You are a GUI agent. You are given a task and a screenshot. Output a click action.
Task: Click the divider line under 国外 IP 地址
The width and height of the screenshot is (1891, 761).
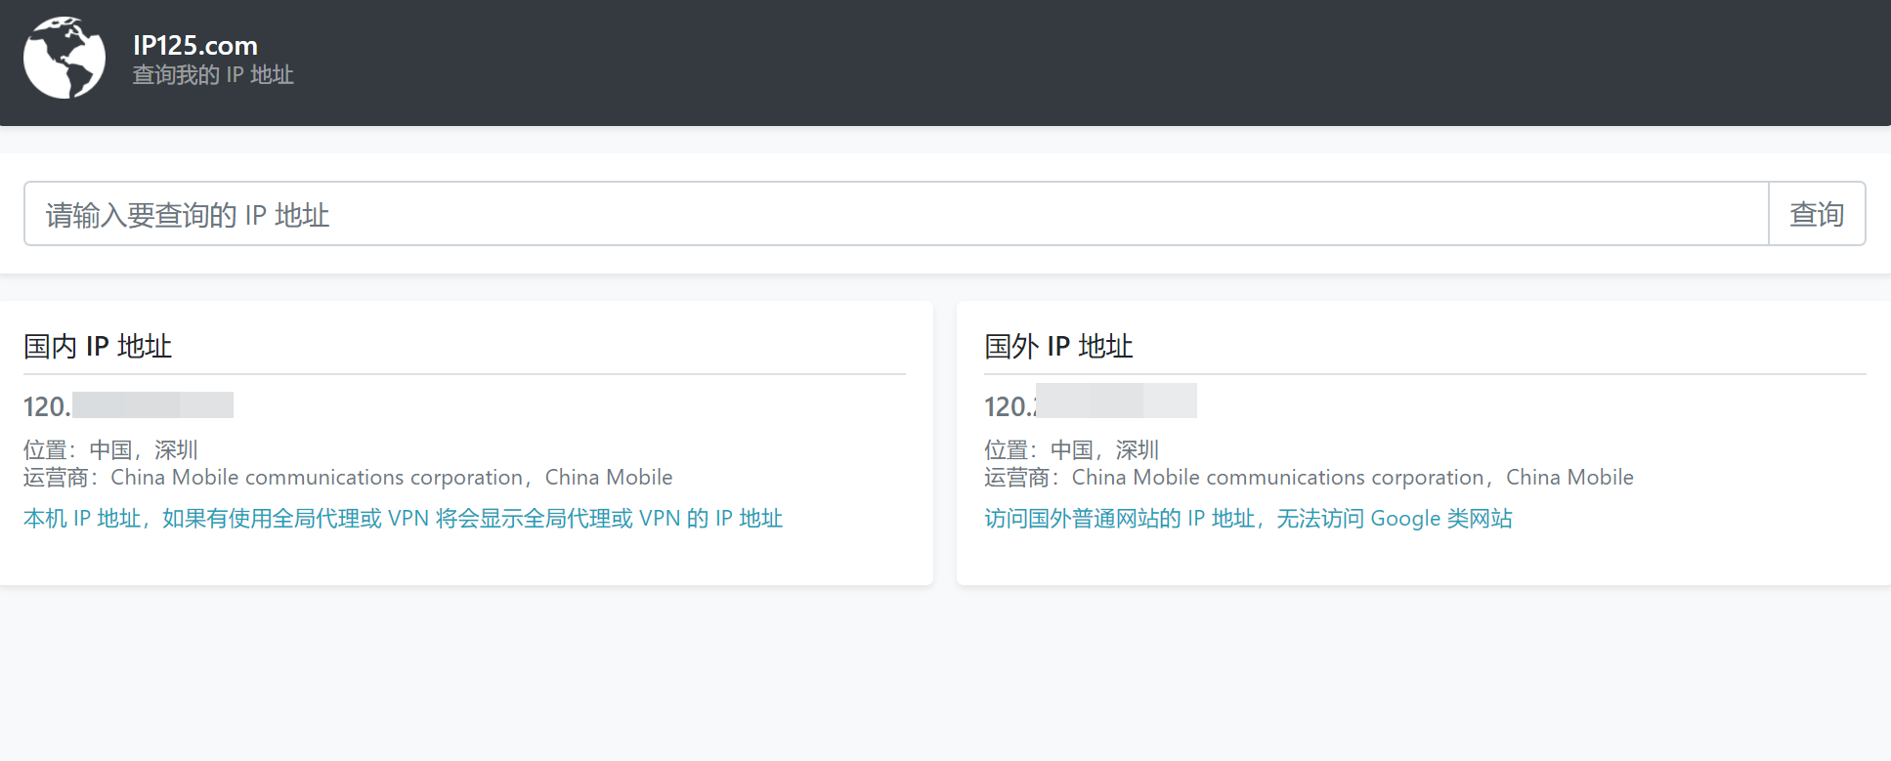1425,374
